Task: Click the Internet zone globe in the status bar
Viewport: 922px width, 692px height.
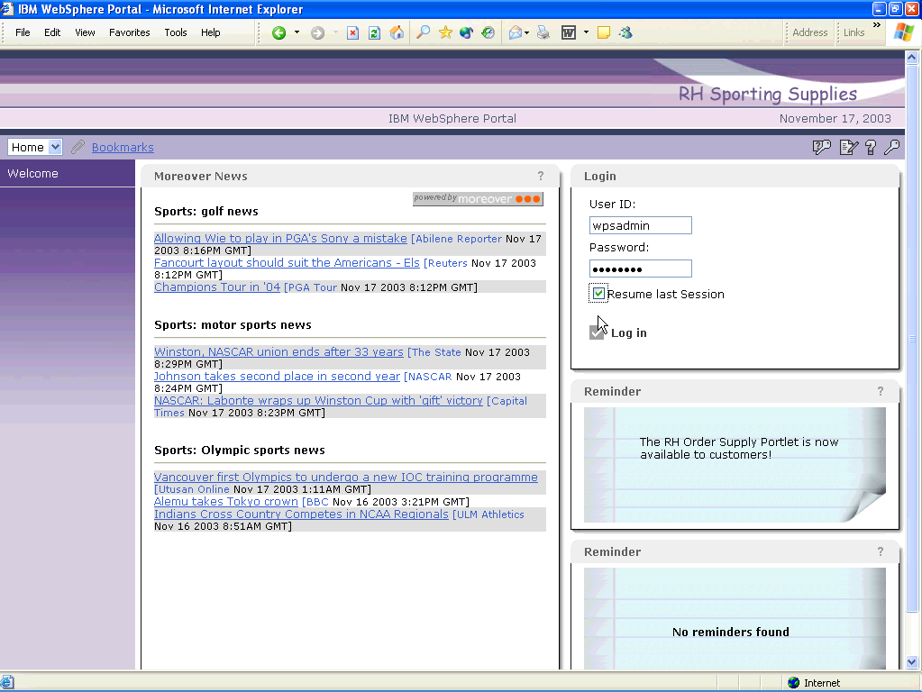Action: coord(794,683)
